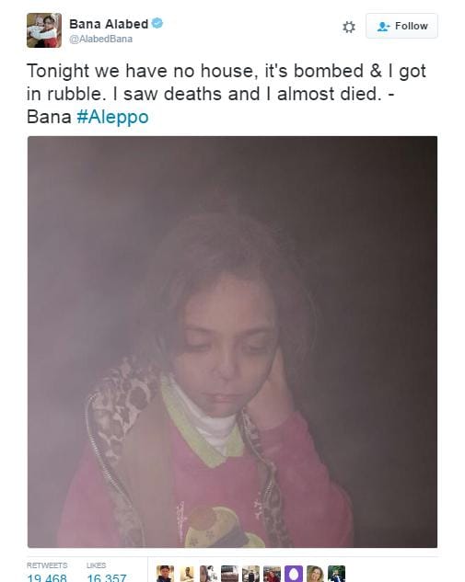Screen dimensions: 465x582
Task: Click the woman's avatar next to the purple egg
Action: [x=315, y=574]
